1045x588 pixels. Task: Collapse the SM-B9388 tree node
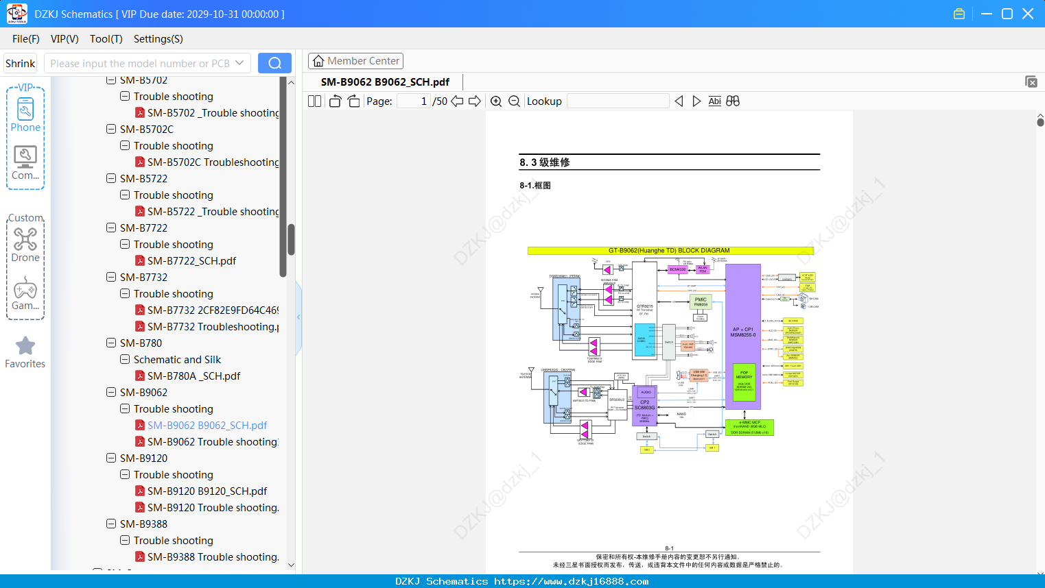tap(111, 524)
